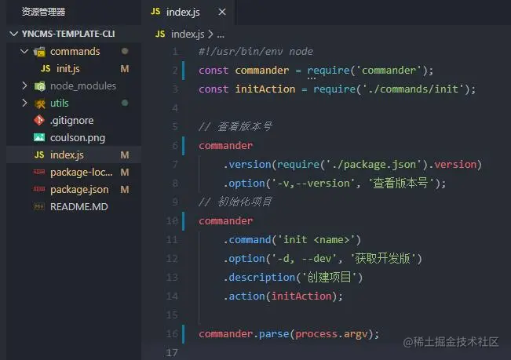The height and width of the screenshot is (360, 511).
Task: Click line number 6 in the gutter
Action: pyautogui.click(x=175, y=146)
